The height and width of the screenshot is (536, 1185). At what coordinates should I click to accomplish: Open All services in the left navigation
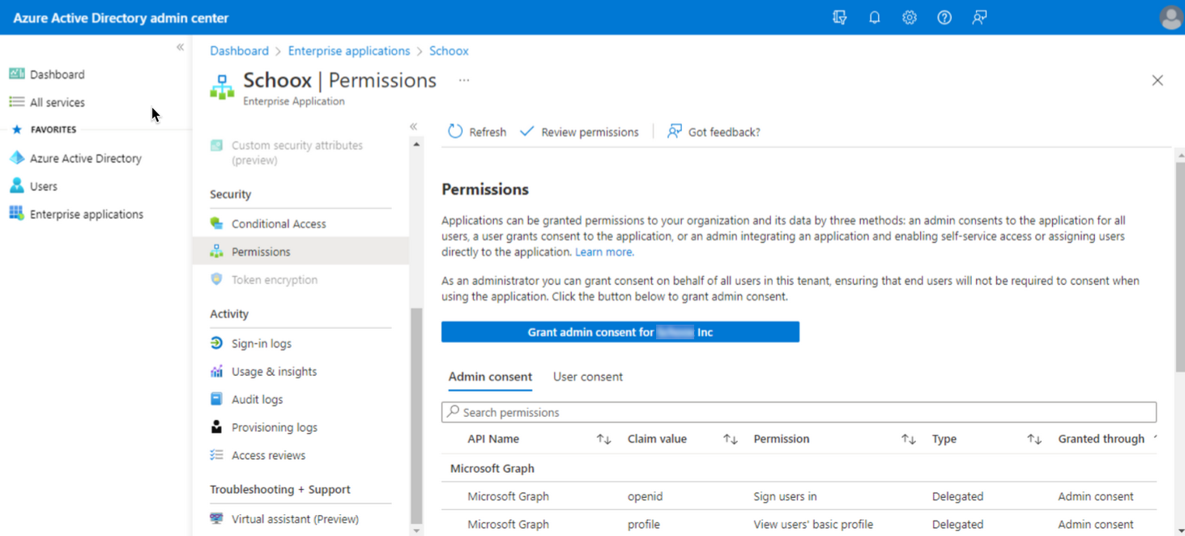coord(57,102)
